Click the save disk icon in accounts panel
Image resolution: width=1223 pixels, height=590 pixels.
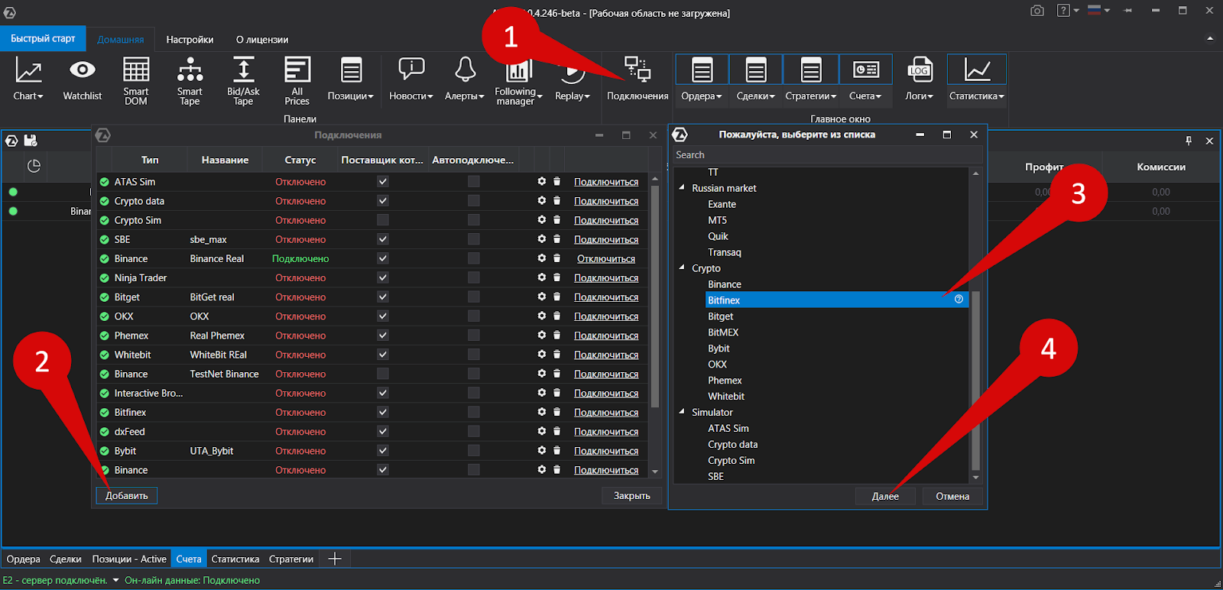pyautogui.click(x=31, y=141)
